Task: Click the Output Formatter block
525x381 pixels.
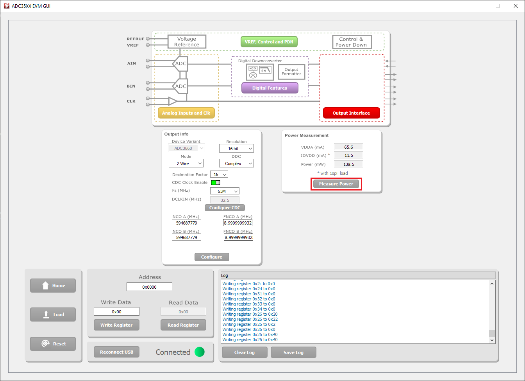Action: pyautogui.click(x=291, y=72)
